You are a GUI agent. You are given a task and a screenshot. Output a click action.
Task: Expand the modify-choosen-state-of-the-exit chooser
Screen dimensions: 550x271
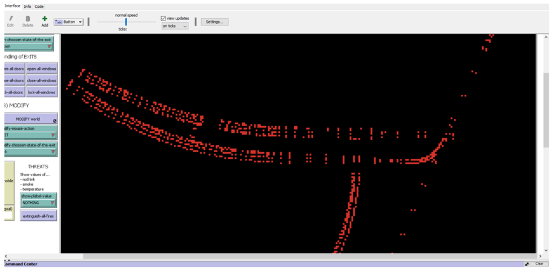click(x=53, y=151)
